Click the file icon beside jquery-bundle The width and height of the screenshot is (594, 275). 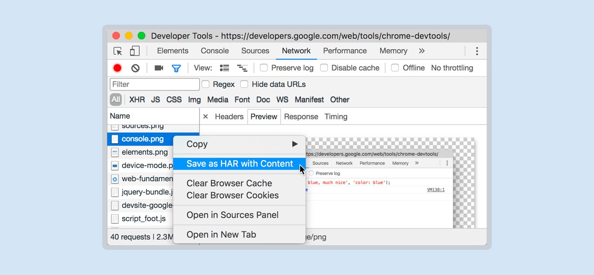click(x=115, y=192)
